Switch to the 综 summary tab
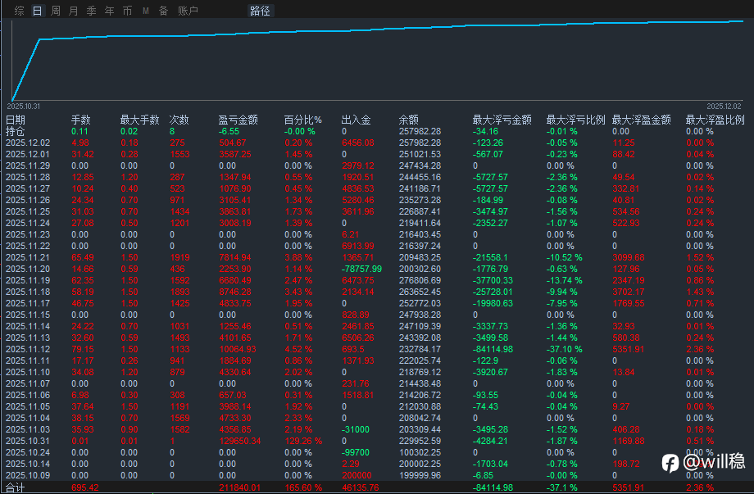This screenshot has width=754, height=494. tap(19, 11)
